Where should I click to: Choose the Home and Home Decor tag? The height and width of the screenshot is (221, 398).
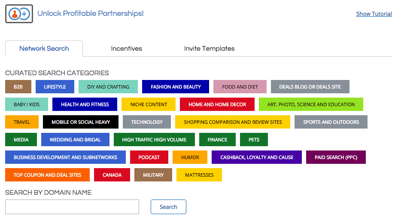pyautogui.click(x=217, y=104)
